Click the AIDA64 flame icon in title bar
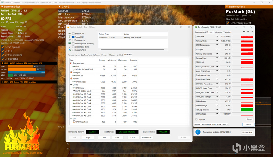 point(68,27)
